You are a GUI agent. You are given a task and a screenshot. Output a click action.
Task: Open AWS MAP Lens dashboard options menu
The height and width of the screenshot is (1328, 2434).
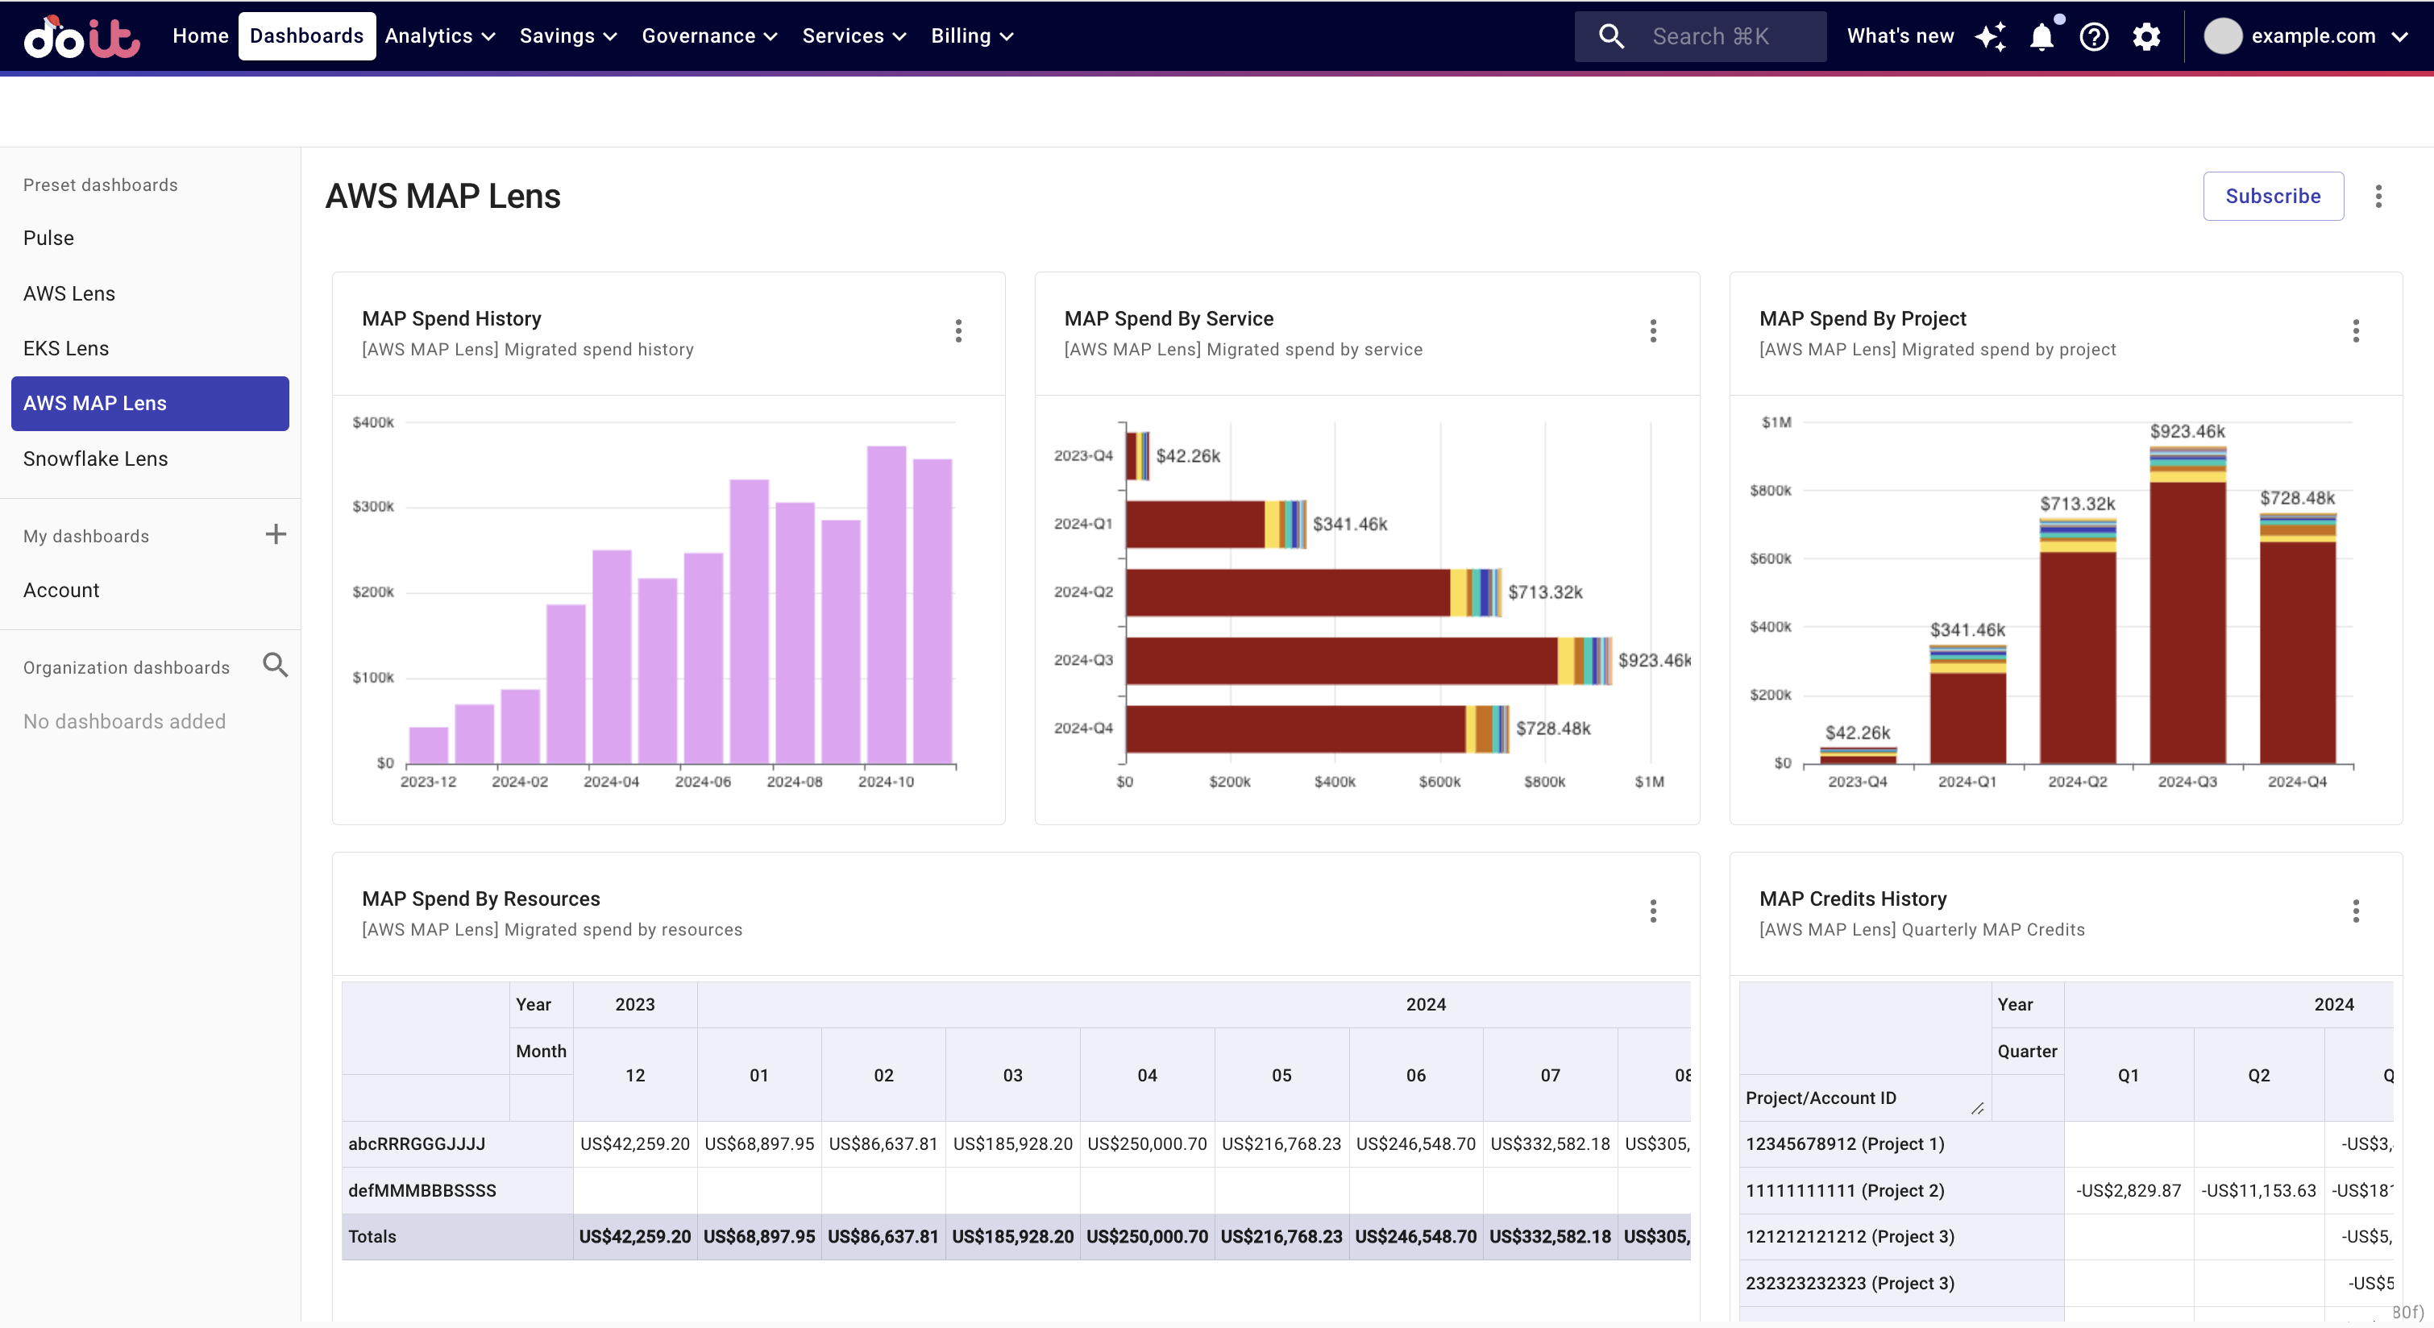[x=2378, y=197]
